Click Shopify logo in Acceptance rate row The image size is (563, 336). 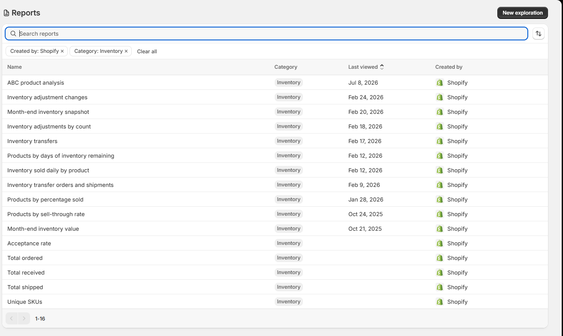(x=439, y=243)
